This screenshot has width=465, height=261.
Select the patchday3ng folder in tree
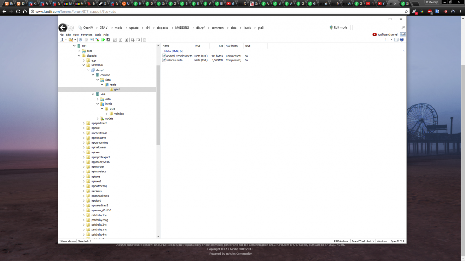click(x=99, y=229)
